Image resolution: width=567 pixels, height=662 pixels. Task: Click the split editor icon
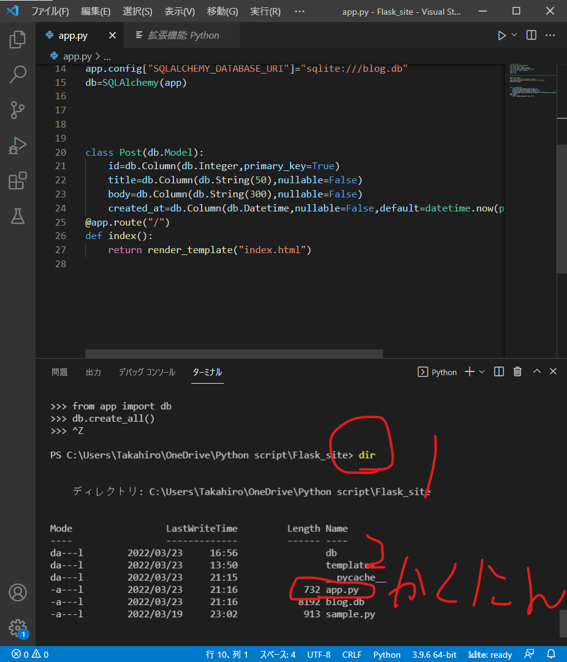click(530, 35)
